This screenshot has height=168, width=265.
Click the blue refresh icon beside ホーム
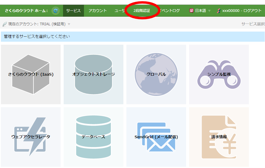(x=56, y=11)
